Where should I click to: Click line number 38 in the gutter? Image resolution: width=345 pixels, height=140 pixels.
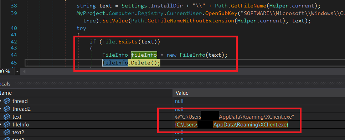point(14,6)
